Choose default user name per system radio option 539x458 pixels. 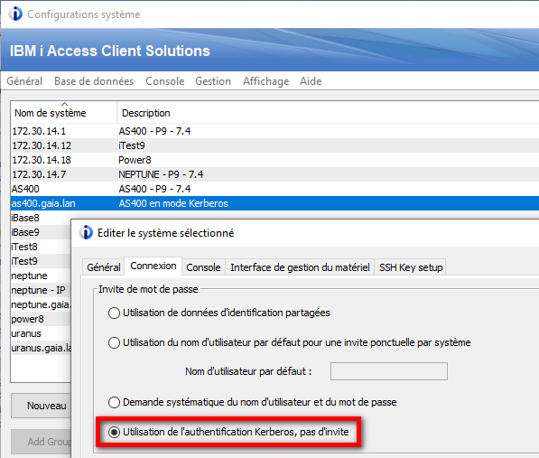tap(114, 342)
